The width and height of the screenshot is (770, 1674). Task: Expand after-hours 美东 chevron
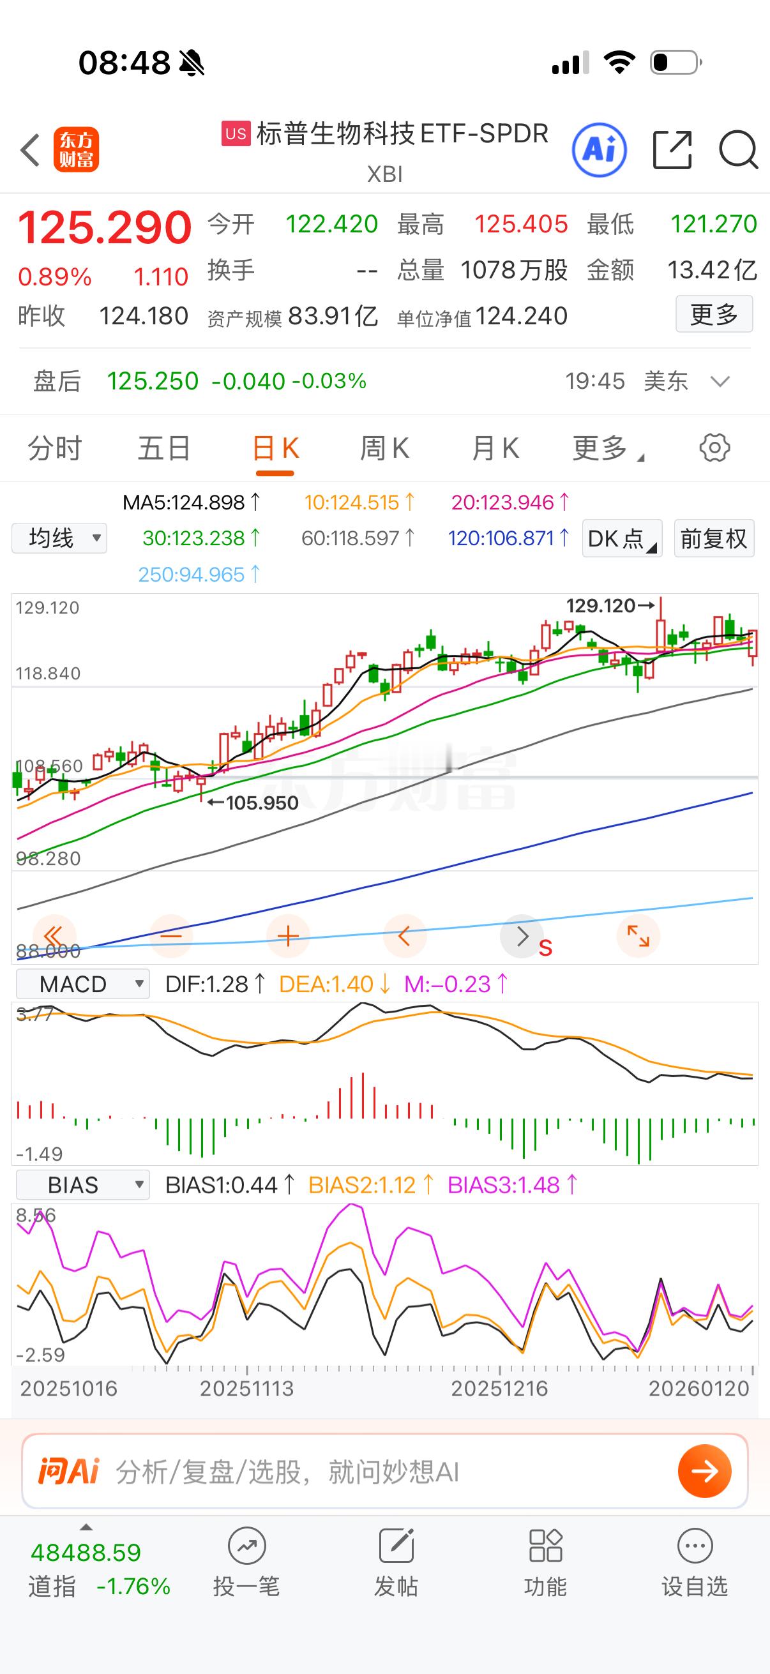coord(720,381)
